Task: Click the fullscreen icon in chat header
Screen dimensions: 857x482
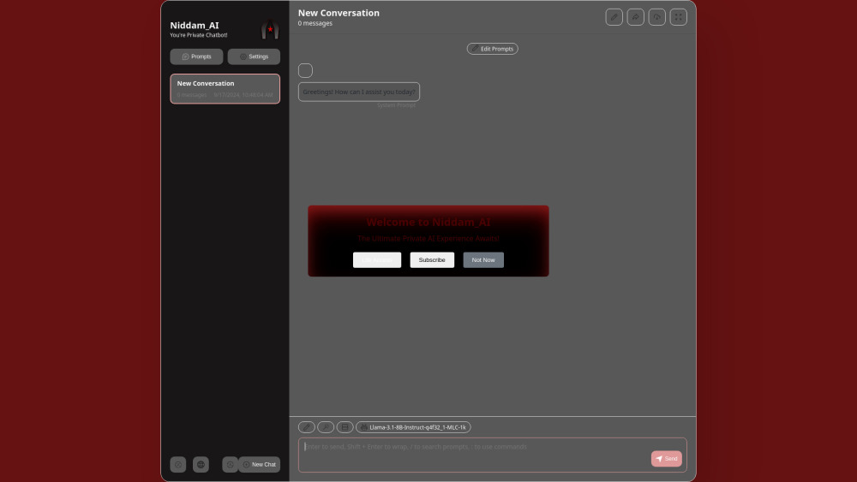Action: click(678, 17)
